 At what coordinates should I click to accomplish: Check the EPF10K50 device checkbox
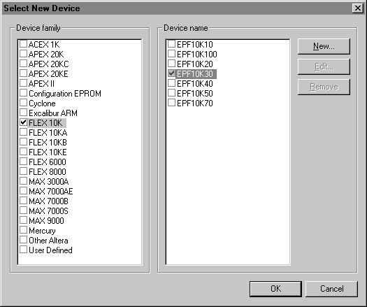(171, 93)
